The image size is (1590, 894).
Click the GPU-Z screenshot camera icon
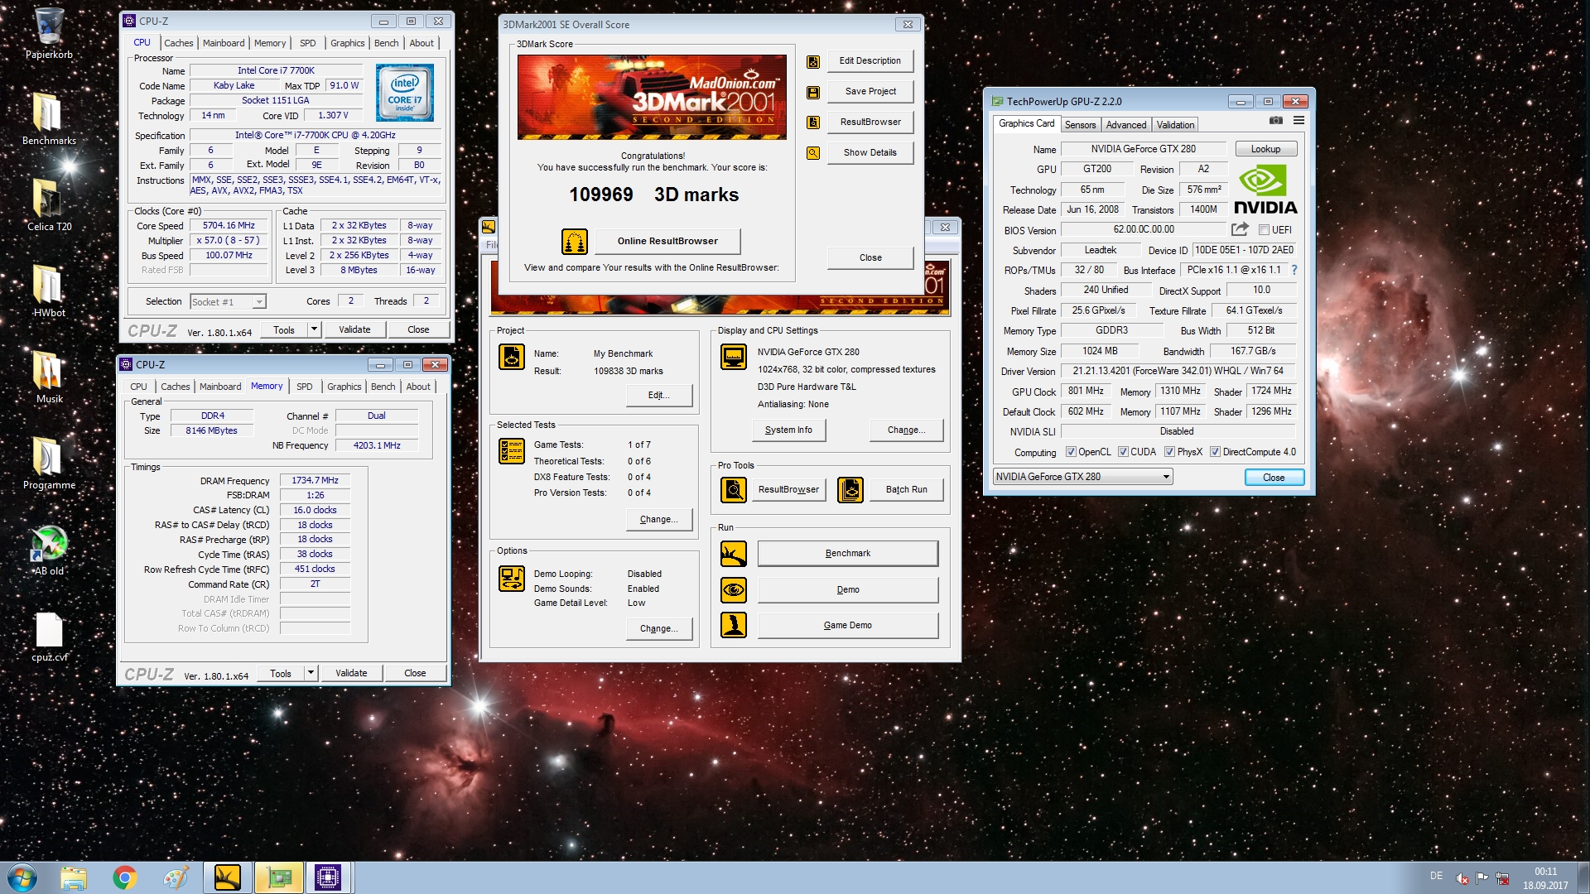[1276, 121]
